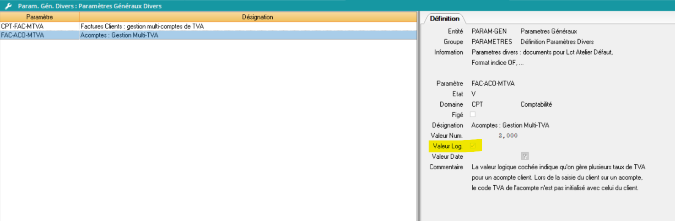Click the question mark button beside Valeur Date
The height and width of the screenshot is (221, 675).
click(525, 156)
